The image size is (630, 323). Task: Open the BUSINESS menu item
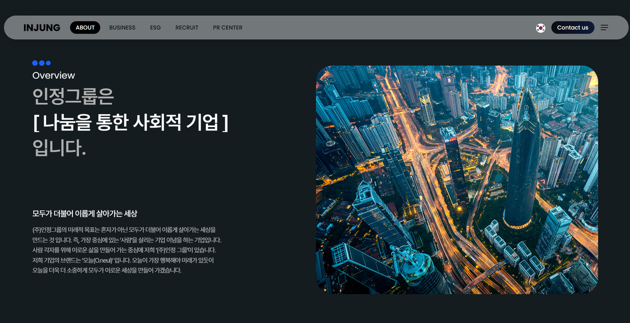pyautogui.click(x=122, y=28)
